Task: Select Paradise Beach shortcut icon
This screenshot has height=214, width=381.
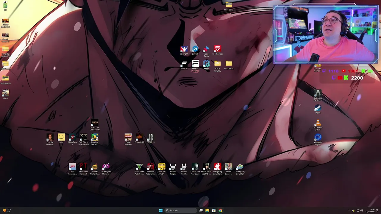Action: click(x=95, y=140)
